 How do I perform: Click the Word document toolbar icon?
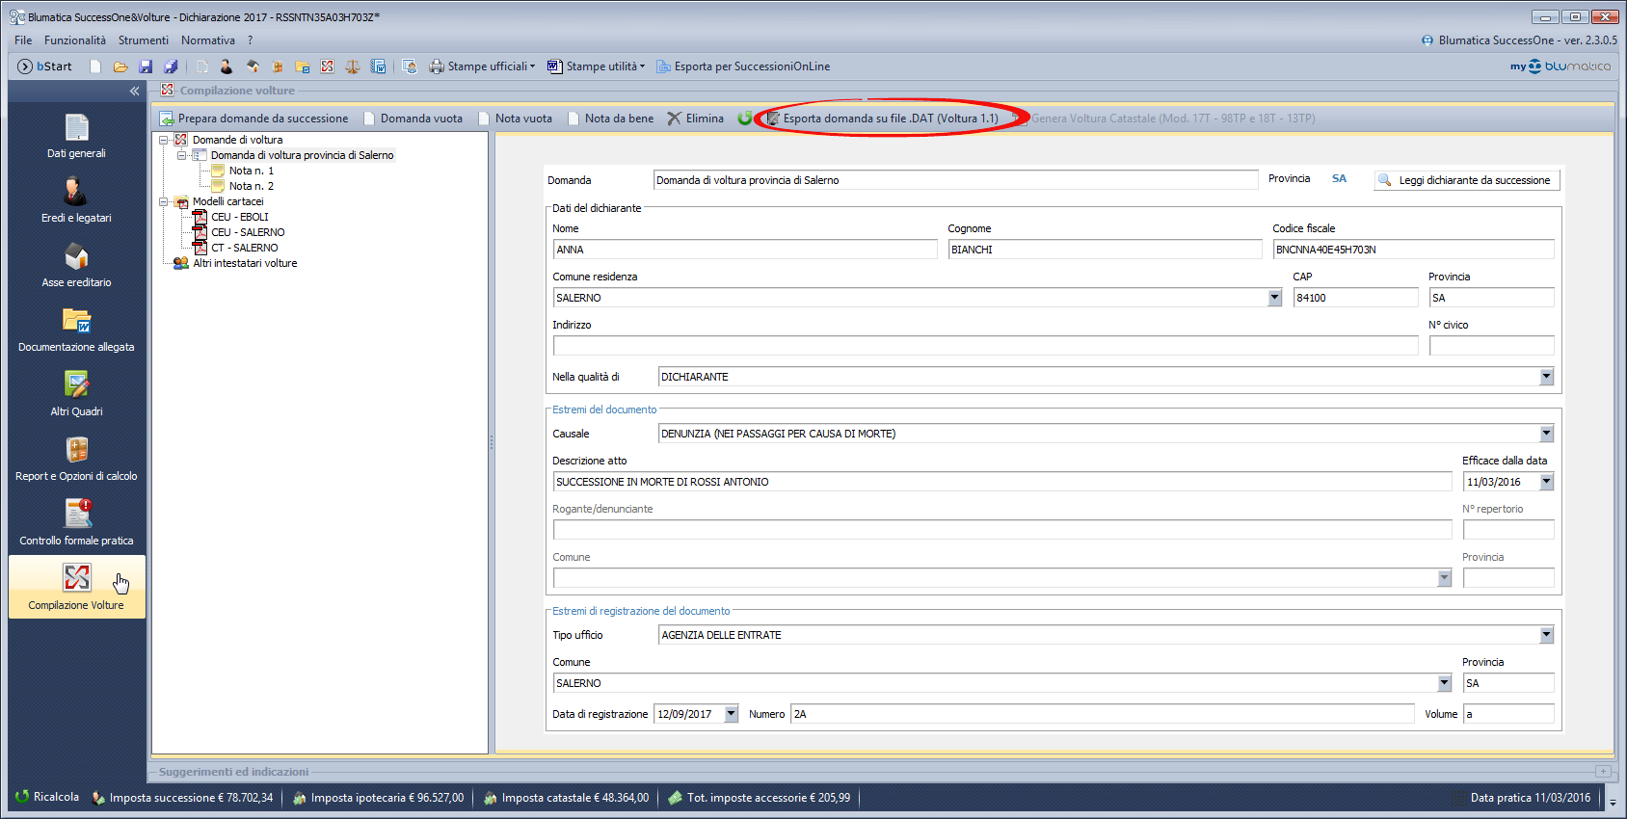tap(378, 66)
